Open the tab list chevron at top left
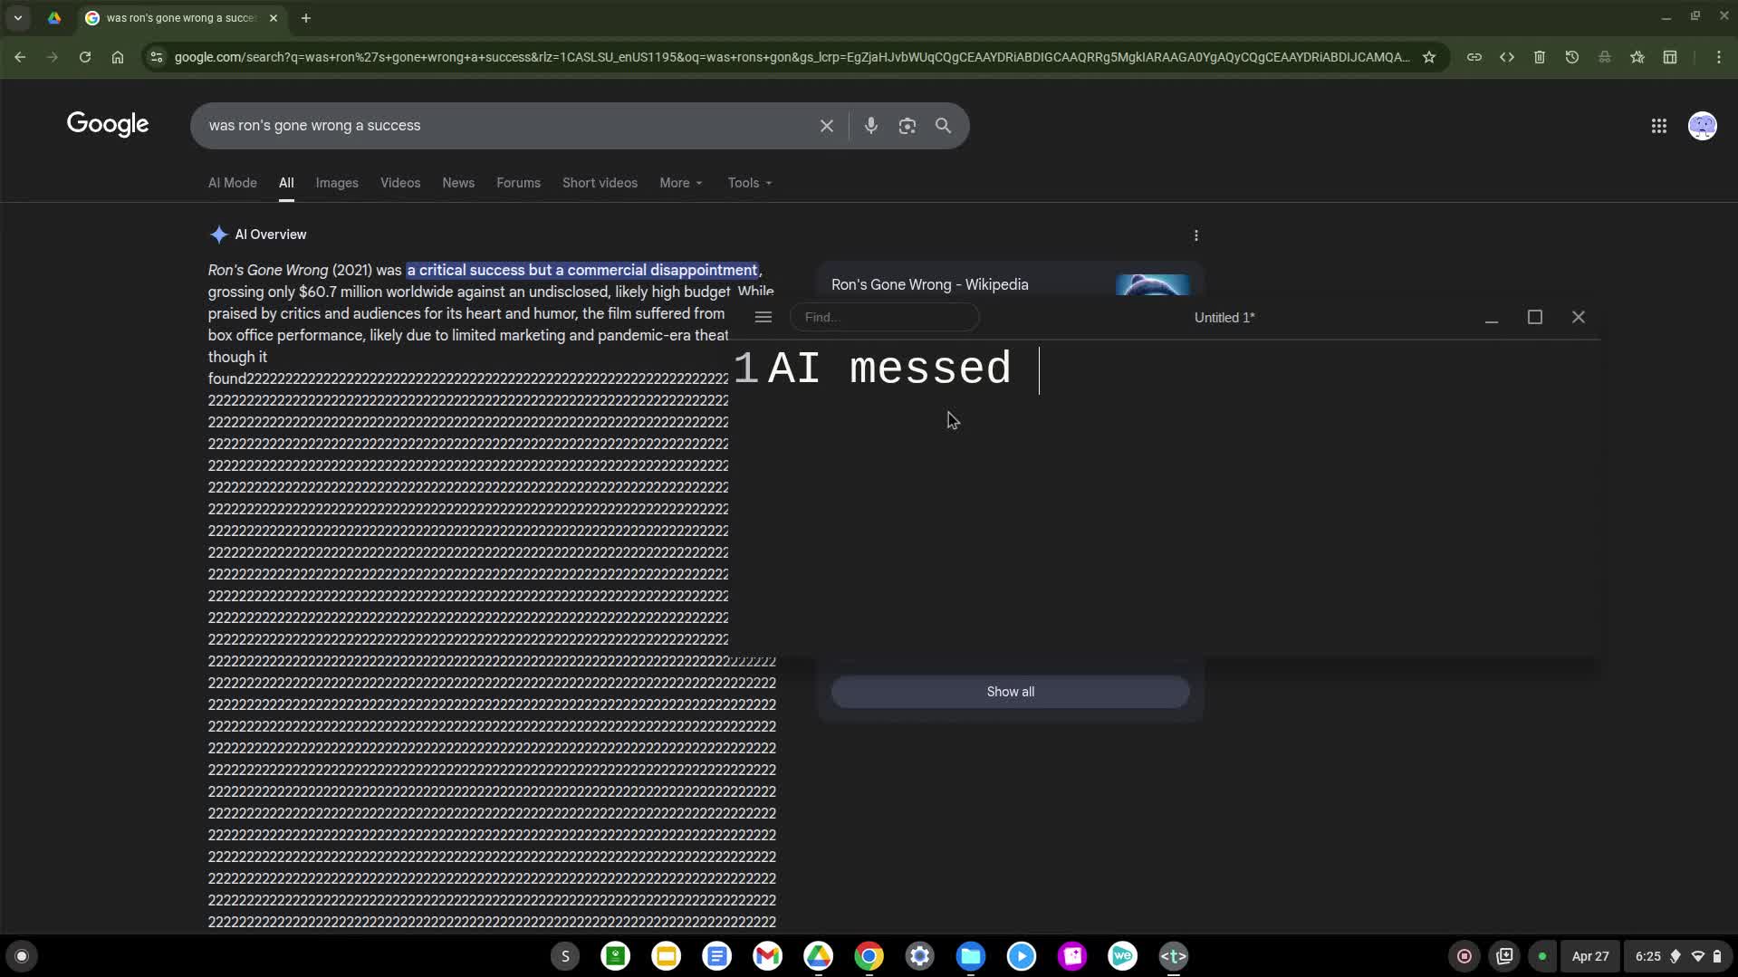This screenshot has height=977, width=1738. [17, 18]
